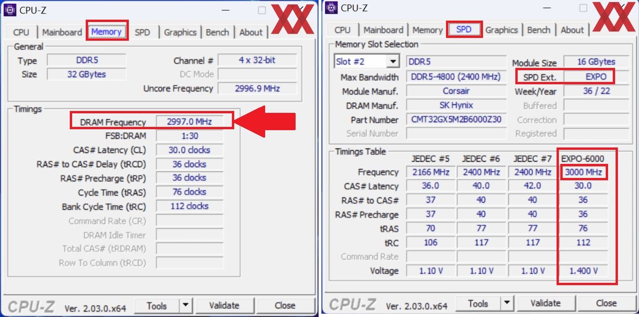Expand the Slot #2 memory slot dropdown

[393, 61]
